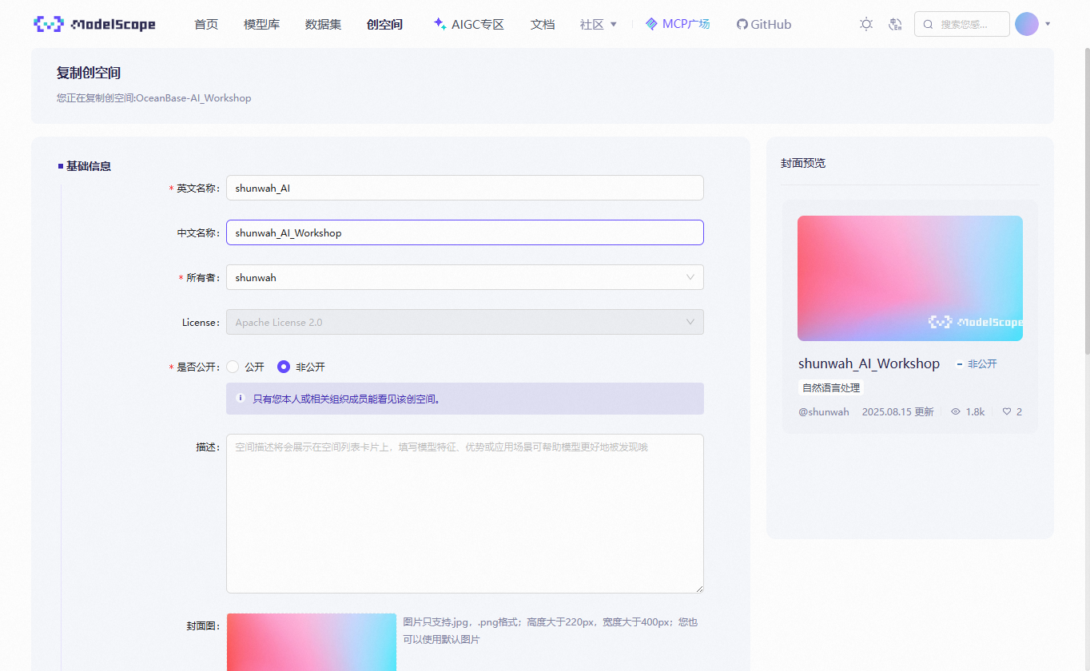Focus the top search box
The image size is (1090, 671).
click(962, 24)
